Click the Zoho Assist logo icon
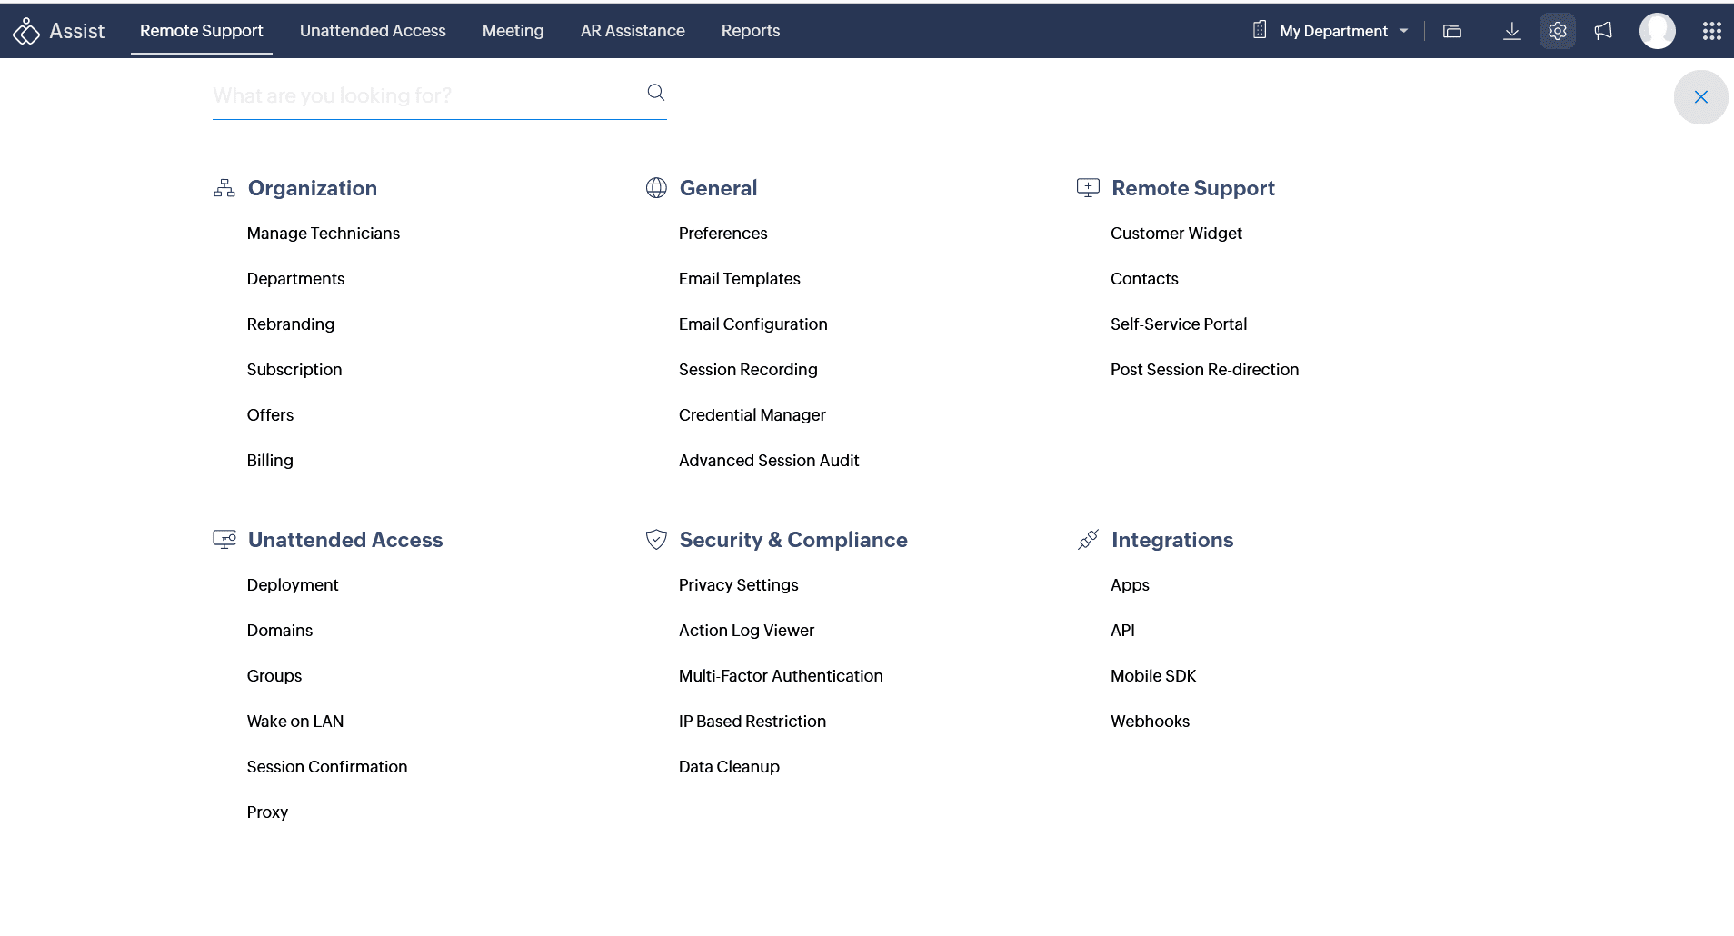Viewport: 1734px width, 936px height. pyautogui.click(x=26, y=31)
